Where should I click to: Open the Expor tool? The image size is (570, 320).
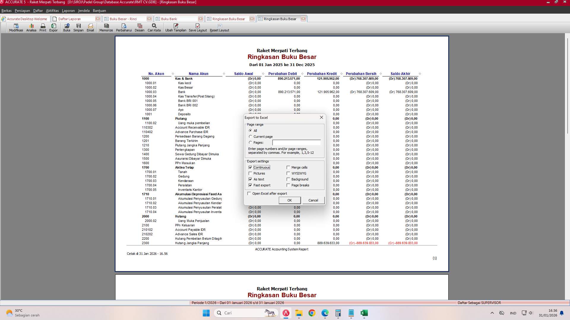point(53,28)
